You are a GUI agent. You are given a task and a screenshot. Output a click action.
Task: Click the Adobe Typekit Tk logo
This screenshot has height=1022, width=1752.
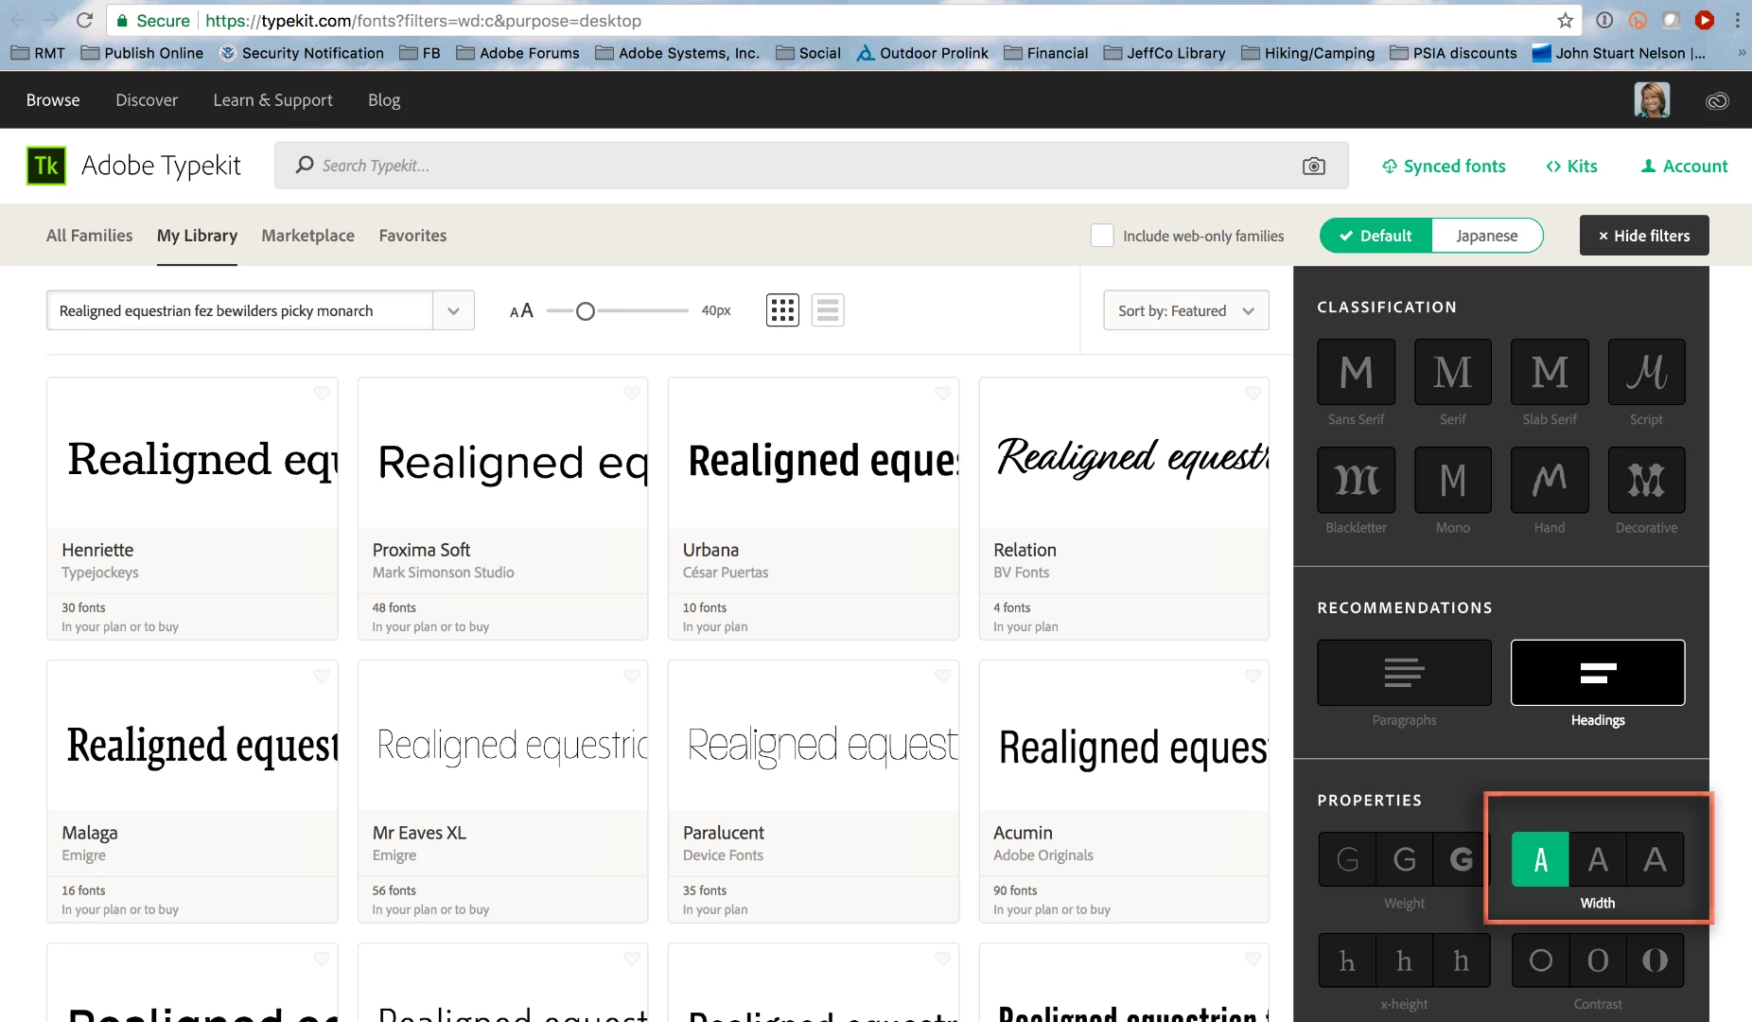pos(45,166)
